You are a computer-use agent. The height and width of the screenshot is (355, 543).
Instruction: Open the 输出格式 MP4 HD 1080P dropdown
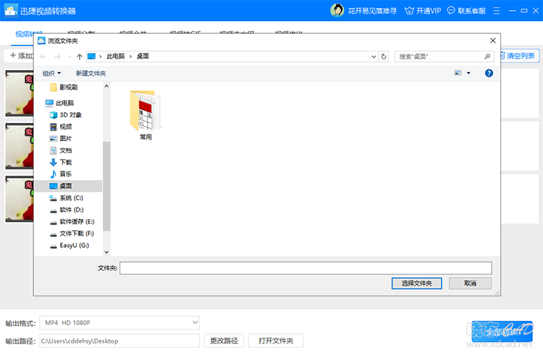(x=119, y=323)
